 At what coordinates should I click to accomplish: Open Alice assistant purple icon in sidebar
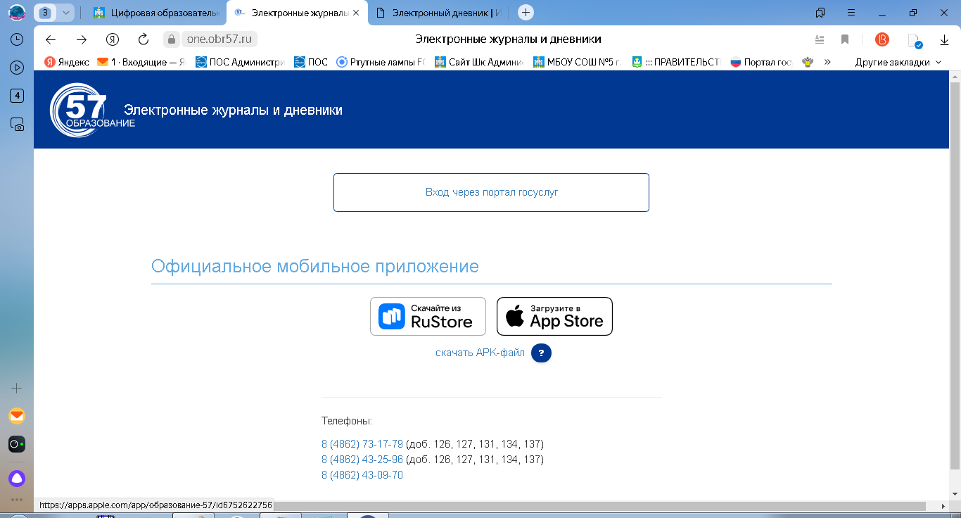coord(17,479)
